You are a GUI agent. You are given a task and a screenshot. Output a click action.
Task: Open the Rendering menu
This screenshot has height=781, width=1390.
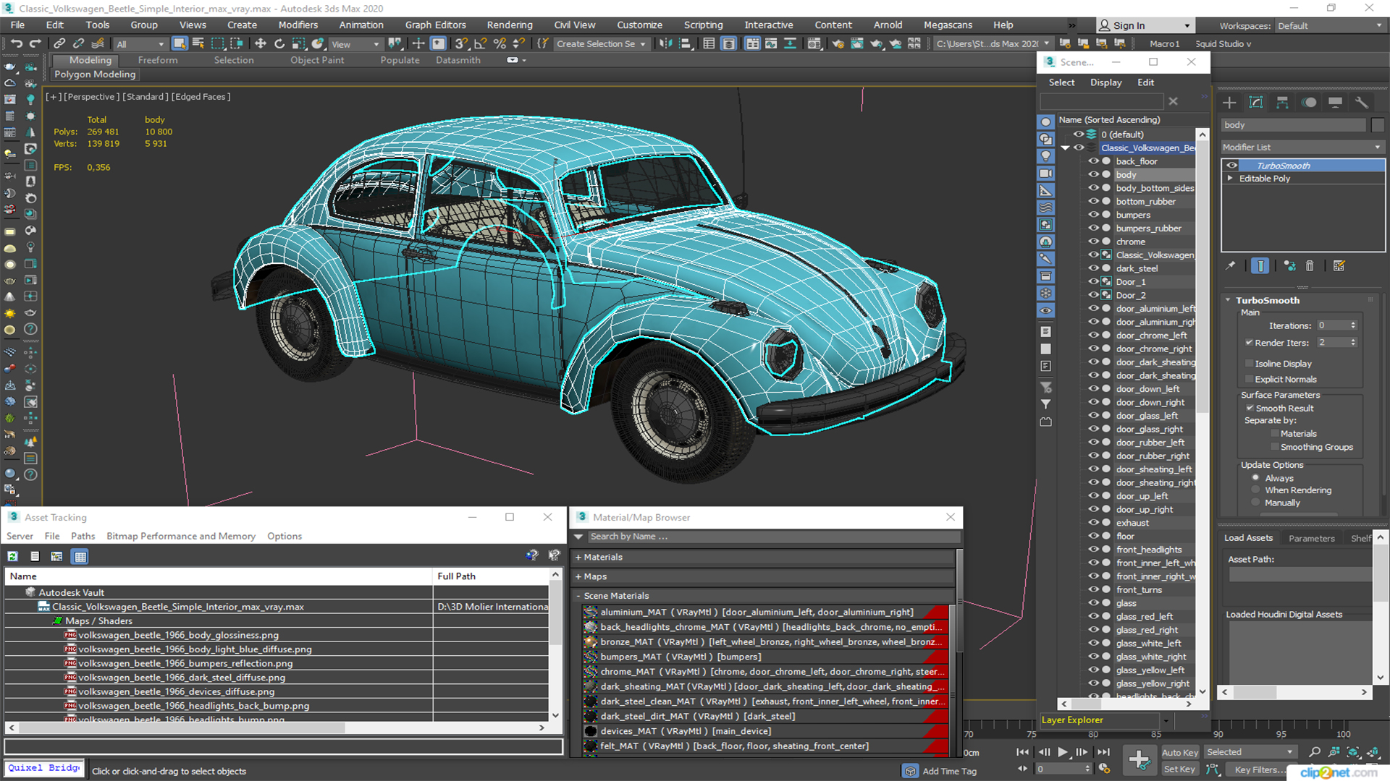pyautogui.click(x=509, y=25)
